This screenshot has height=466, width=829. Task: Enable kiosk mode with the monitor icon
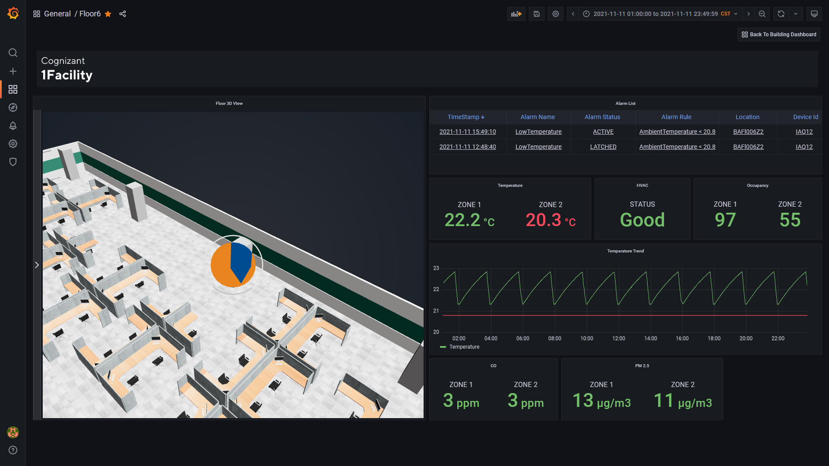[814, 14]
